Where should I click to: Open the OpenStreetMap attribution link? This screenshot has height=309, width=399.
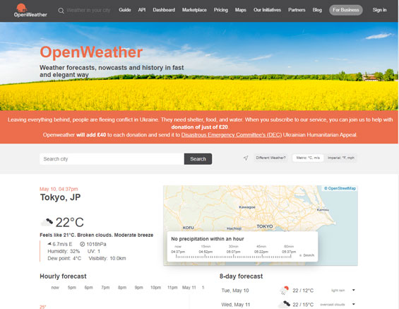click(340, 188)
